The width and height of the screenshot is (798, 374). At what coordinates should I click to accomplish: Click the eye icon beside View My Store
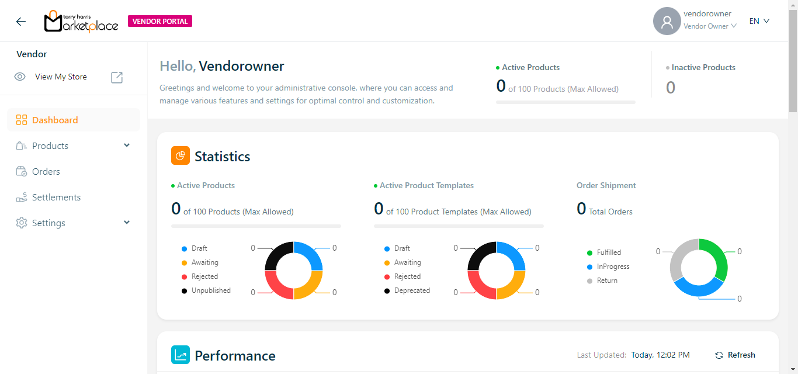point(20,77)
